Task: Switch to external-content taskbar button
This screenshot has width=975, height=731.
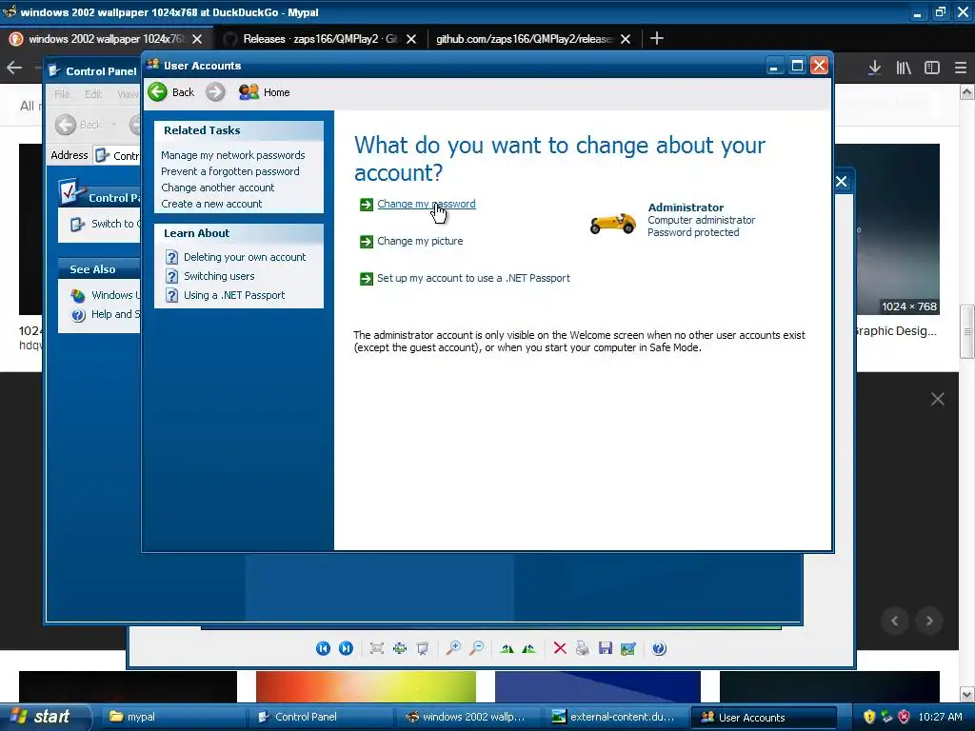Action: coord(616,717)
